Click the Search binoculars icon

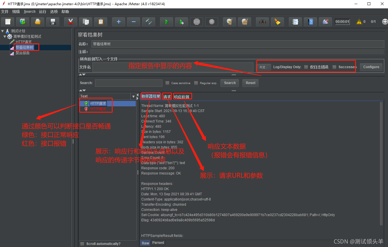pyautogui.click(x=262, y=22)
